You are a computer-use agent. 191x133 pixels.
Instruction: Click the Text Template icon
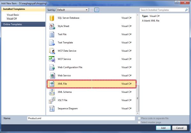(x=52, y=43)
